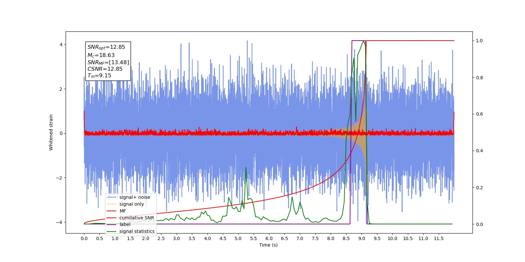Click the 10.0 tick on time axis

pyautogui.click(x=392, y=238)
